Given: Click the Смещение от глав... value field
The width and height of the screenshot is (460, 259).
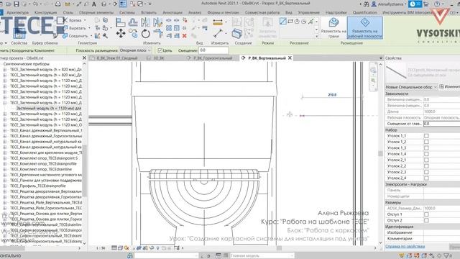Looking at the screenshot, I should 441,124.
